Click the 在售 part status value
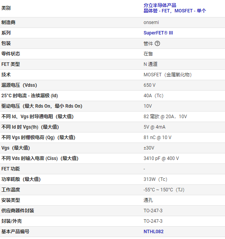This screenshot has height=239, width=225. [x=148, y=54]
